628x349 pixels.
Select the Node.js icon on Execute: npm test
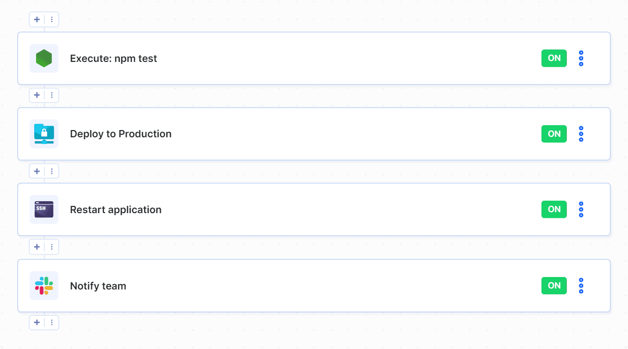44,58
